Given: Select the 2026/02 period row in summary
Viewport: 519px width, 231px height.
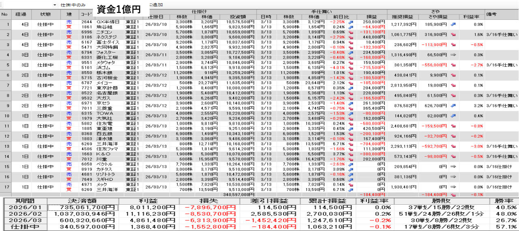Looking at the screenshot, I should pyautogui.click(x=24, y=214).
